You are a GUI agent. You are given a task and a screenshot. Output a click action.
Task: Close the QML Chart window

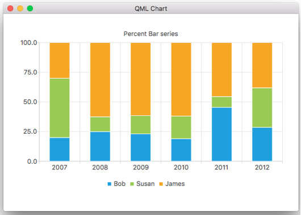point(10,9)
